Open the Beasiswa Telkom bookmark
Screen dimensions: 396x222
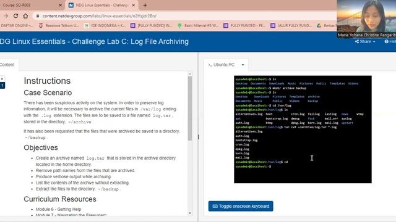click(59, 25)
